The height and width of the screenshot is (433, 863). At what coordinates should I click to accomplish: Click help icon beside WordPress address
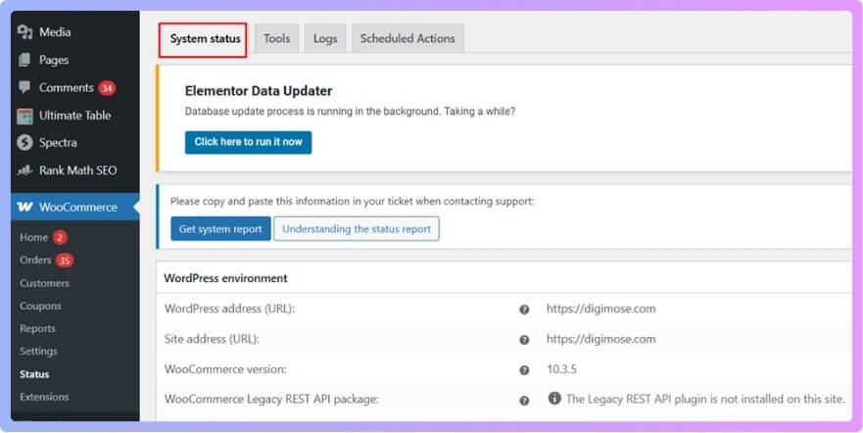point(524,310)
